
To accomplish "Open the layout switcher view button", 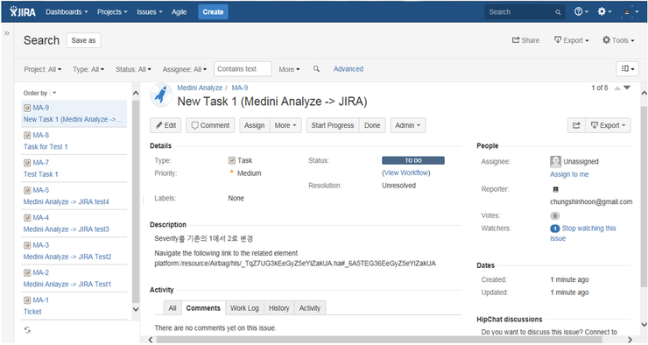I will tap(627, 68).
